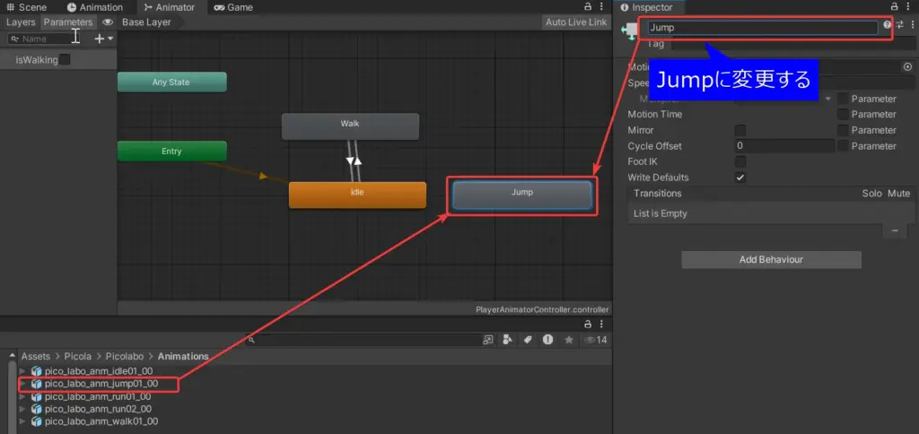Toggle the Mirror checkbox
Screen dimensions: 919x434
click(x=740, y=130)
